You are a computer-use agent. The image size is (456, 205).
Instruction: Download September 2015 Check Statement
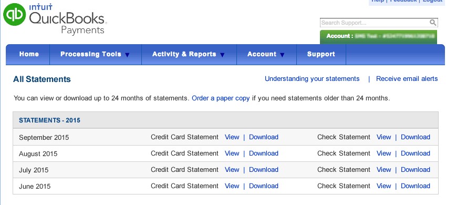pos(415,137)
